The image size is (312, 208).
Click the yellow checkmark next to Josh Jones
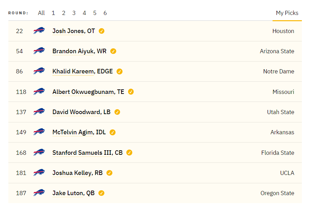pos(102,31)
